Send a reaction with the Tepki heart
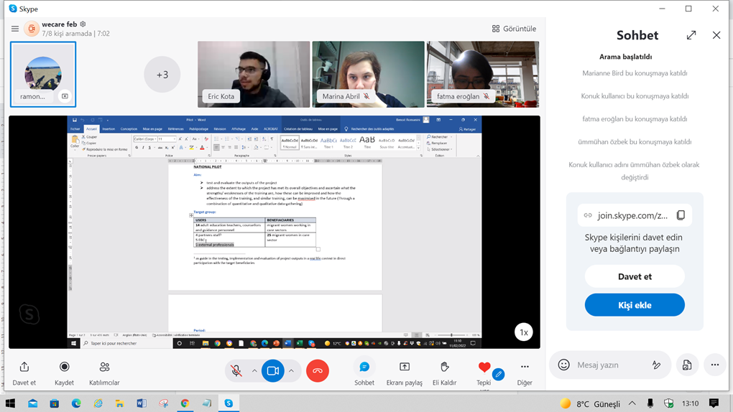733x412 pixels. point(484,367)
